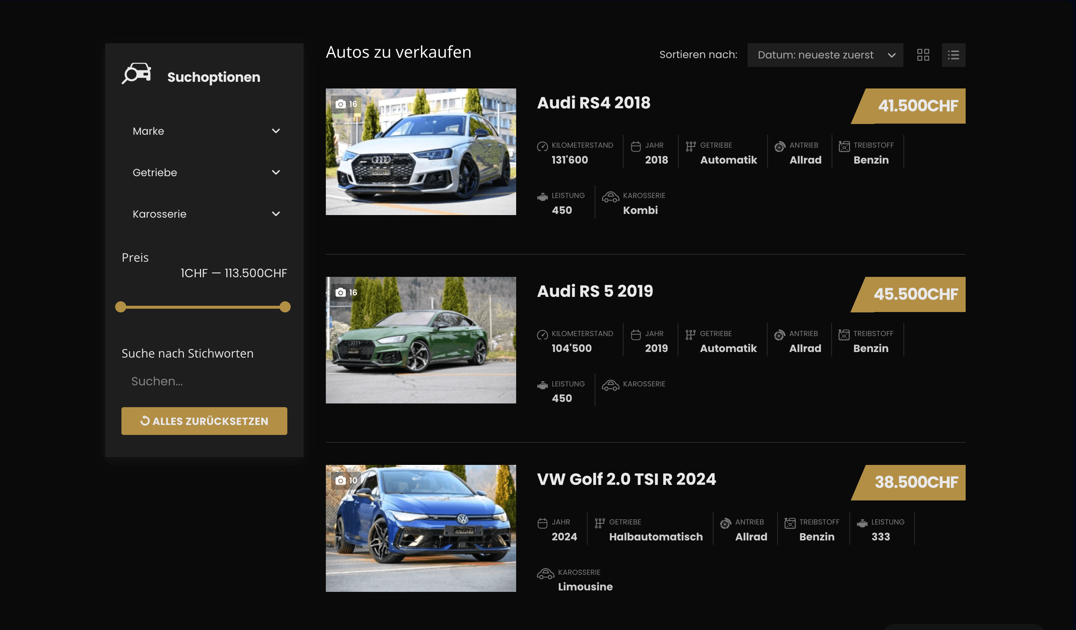Click the photo count badge on Audi RS 5
The image size is (1076, 630).
[x=346, y=292]
